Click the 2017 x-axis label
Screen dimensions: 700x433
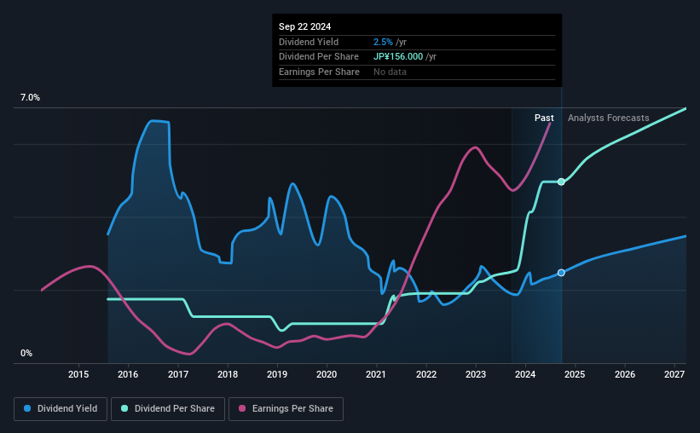pyautogui.click(x=177, y=374)
